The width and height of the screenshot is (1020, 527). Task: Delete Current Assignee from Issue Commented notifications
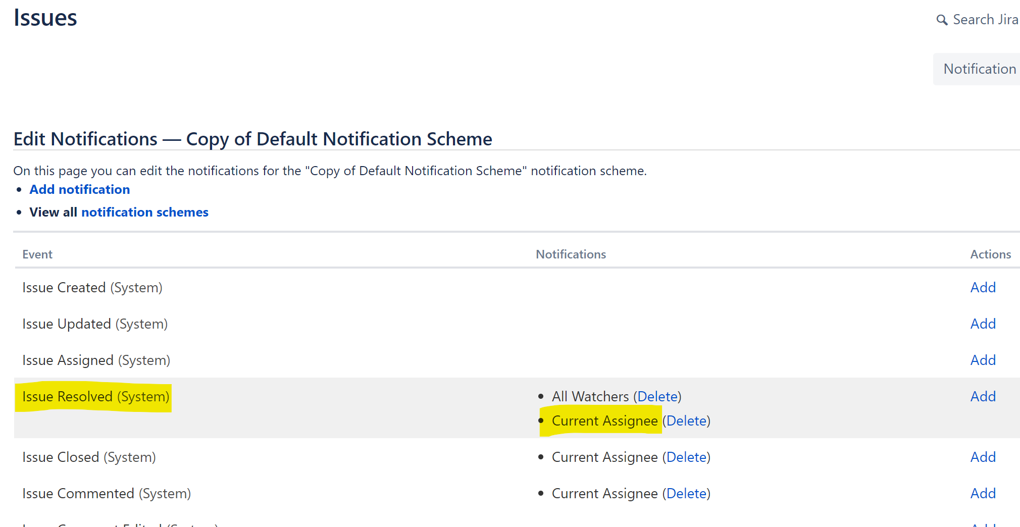point(687,493)
